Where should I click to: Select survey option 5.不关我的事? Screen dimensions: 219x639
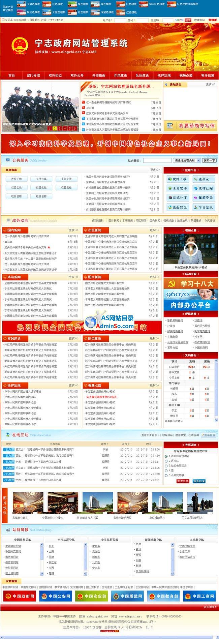tap(166, 475)
